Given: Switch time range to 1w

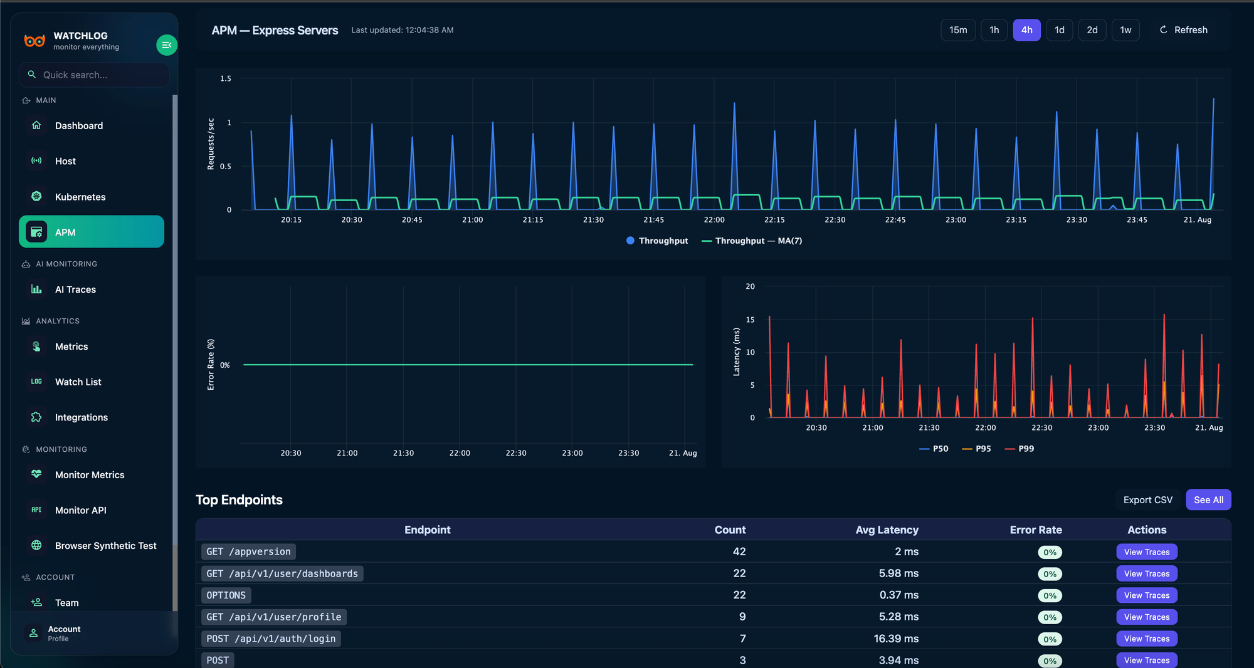Looking at the screenshot, I should pos(1125,30).
